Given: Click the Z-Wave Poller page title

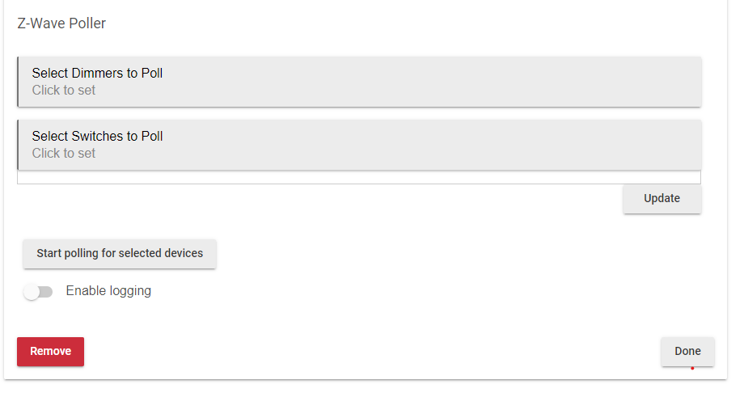Looking at the screenshot, I should coord(61,23).
